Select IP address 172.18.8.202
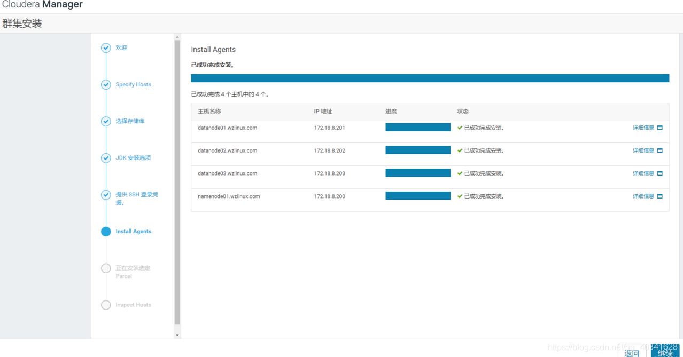The image size is (683, 357). (x=329, y=151)
